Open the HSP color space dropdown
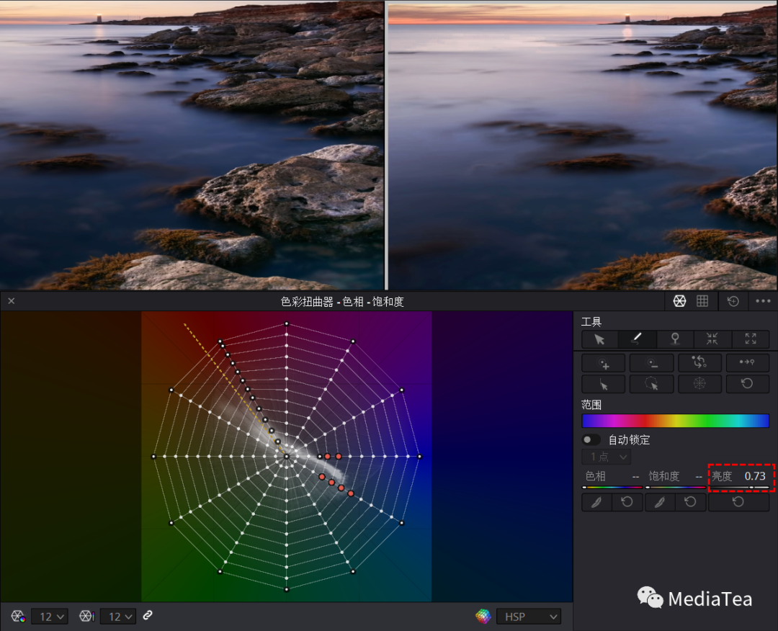The image size is (778, 631). click(529, 617)
